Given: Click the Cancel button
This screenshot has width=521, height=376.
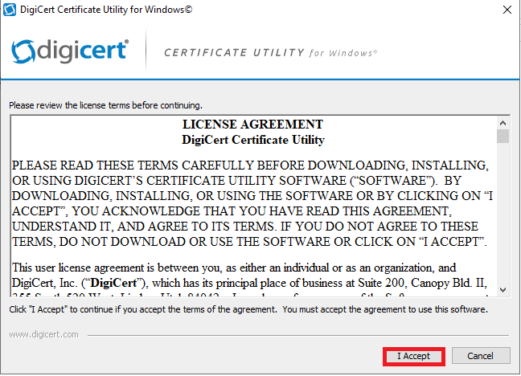Looking at the screenshot, I should [x=481, y=356].
